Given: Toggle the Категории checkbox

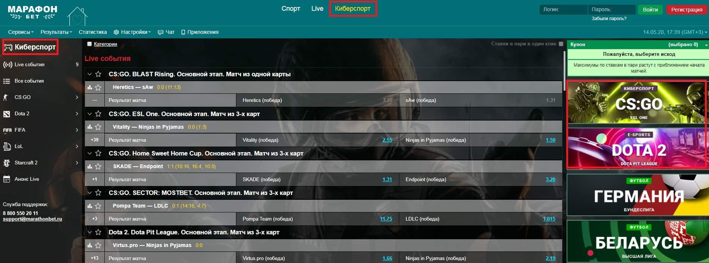Looking at the screenshot, I should (89, 44).
